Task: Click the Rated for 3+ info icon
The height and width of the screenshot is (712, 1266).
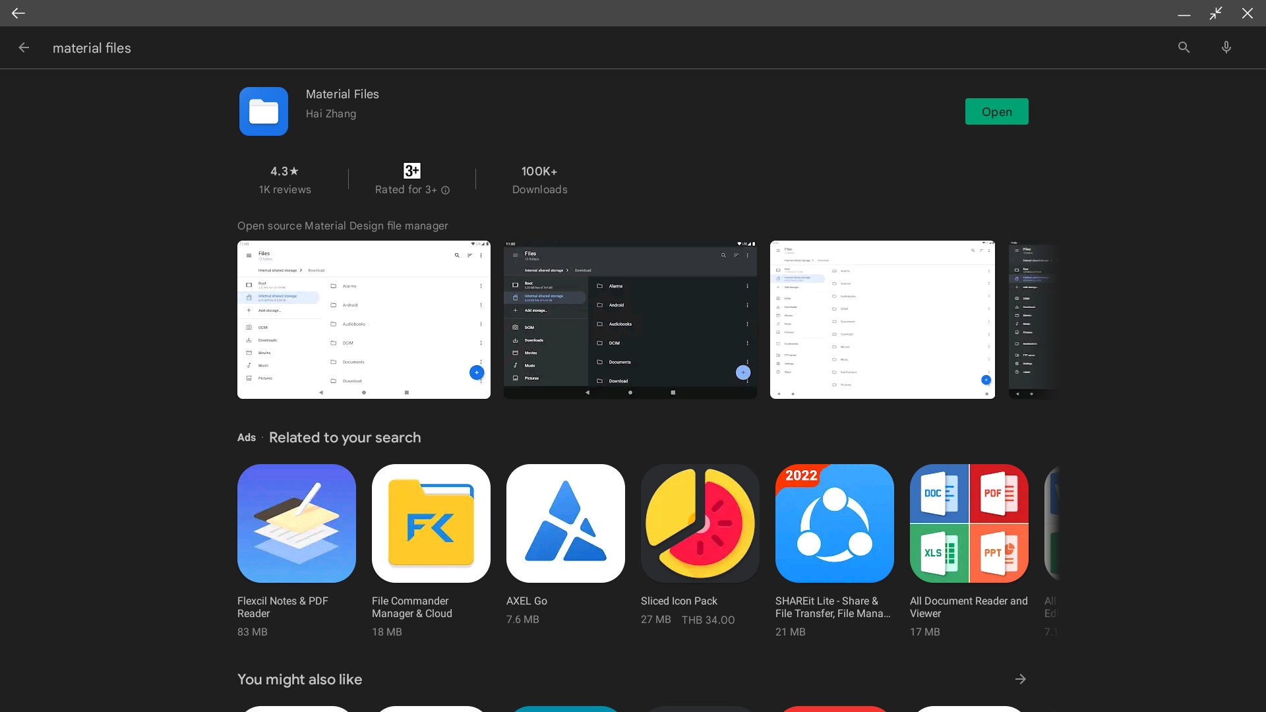Action: click(x=446, y=191)
